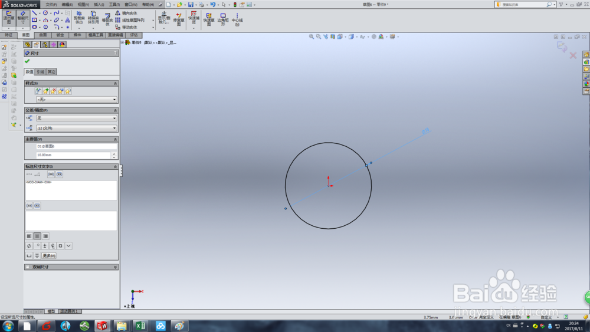The width and height of the screenshot is (590, 332).
Task: Click the Undo icon in top toolbar
Action: click(x=212, y=5)
